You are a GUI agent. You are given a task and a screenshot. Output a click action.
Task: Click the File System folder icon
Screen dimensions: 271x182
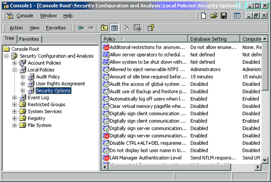tap(22, 125)
